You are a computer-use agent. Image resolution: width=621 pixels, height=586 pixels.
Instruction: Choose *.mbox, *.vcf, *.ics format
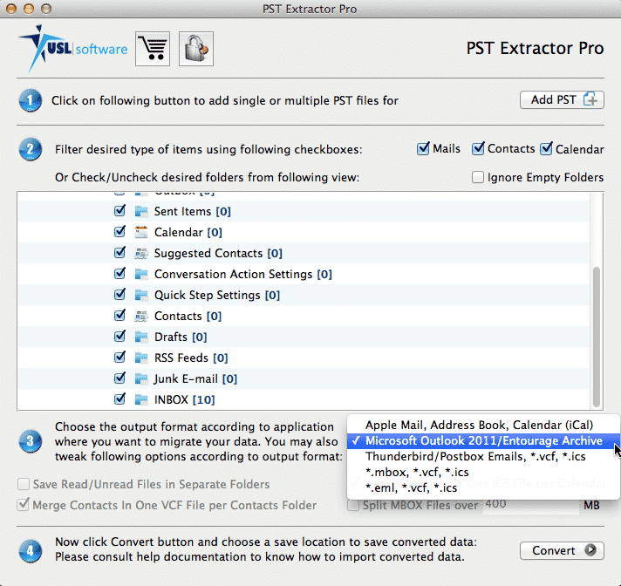coord(483,472)
